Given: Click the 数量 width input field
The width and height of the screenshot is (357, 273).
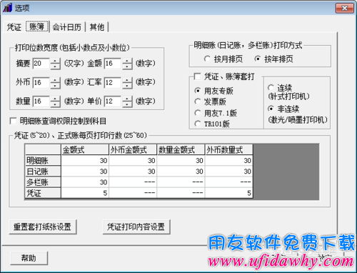Looking at the screenshot, I should 41,101.
